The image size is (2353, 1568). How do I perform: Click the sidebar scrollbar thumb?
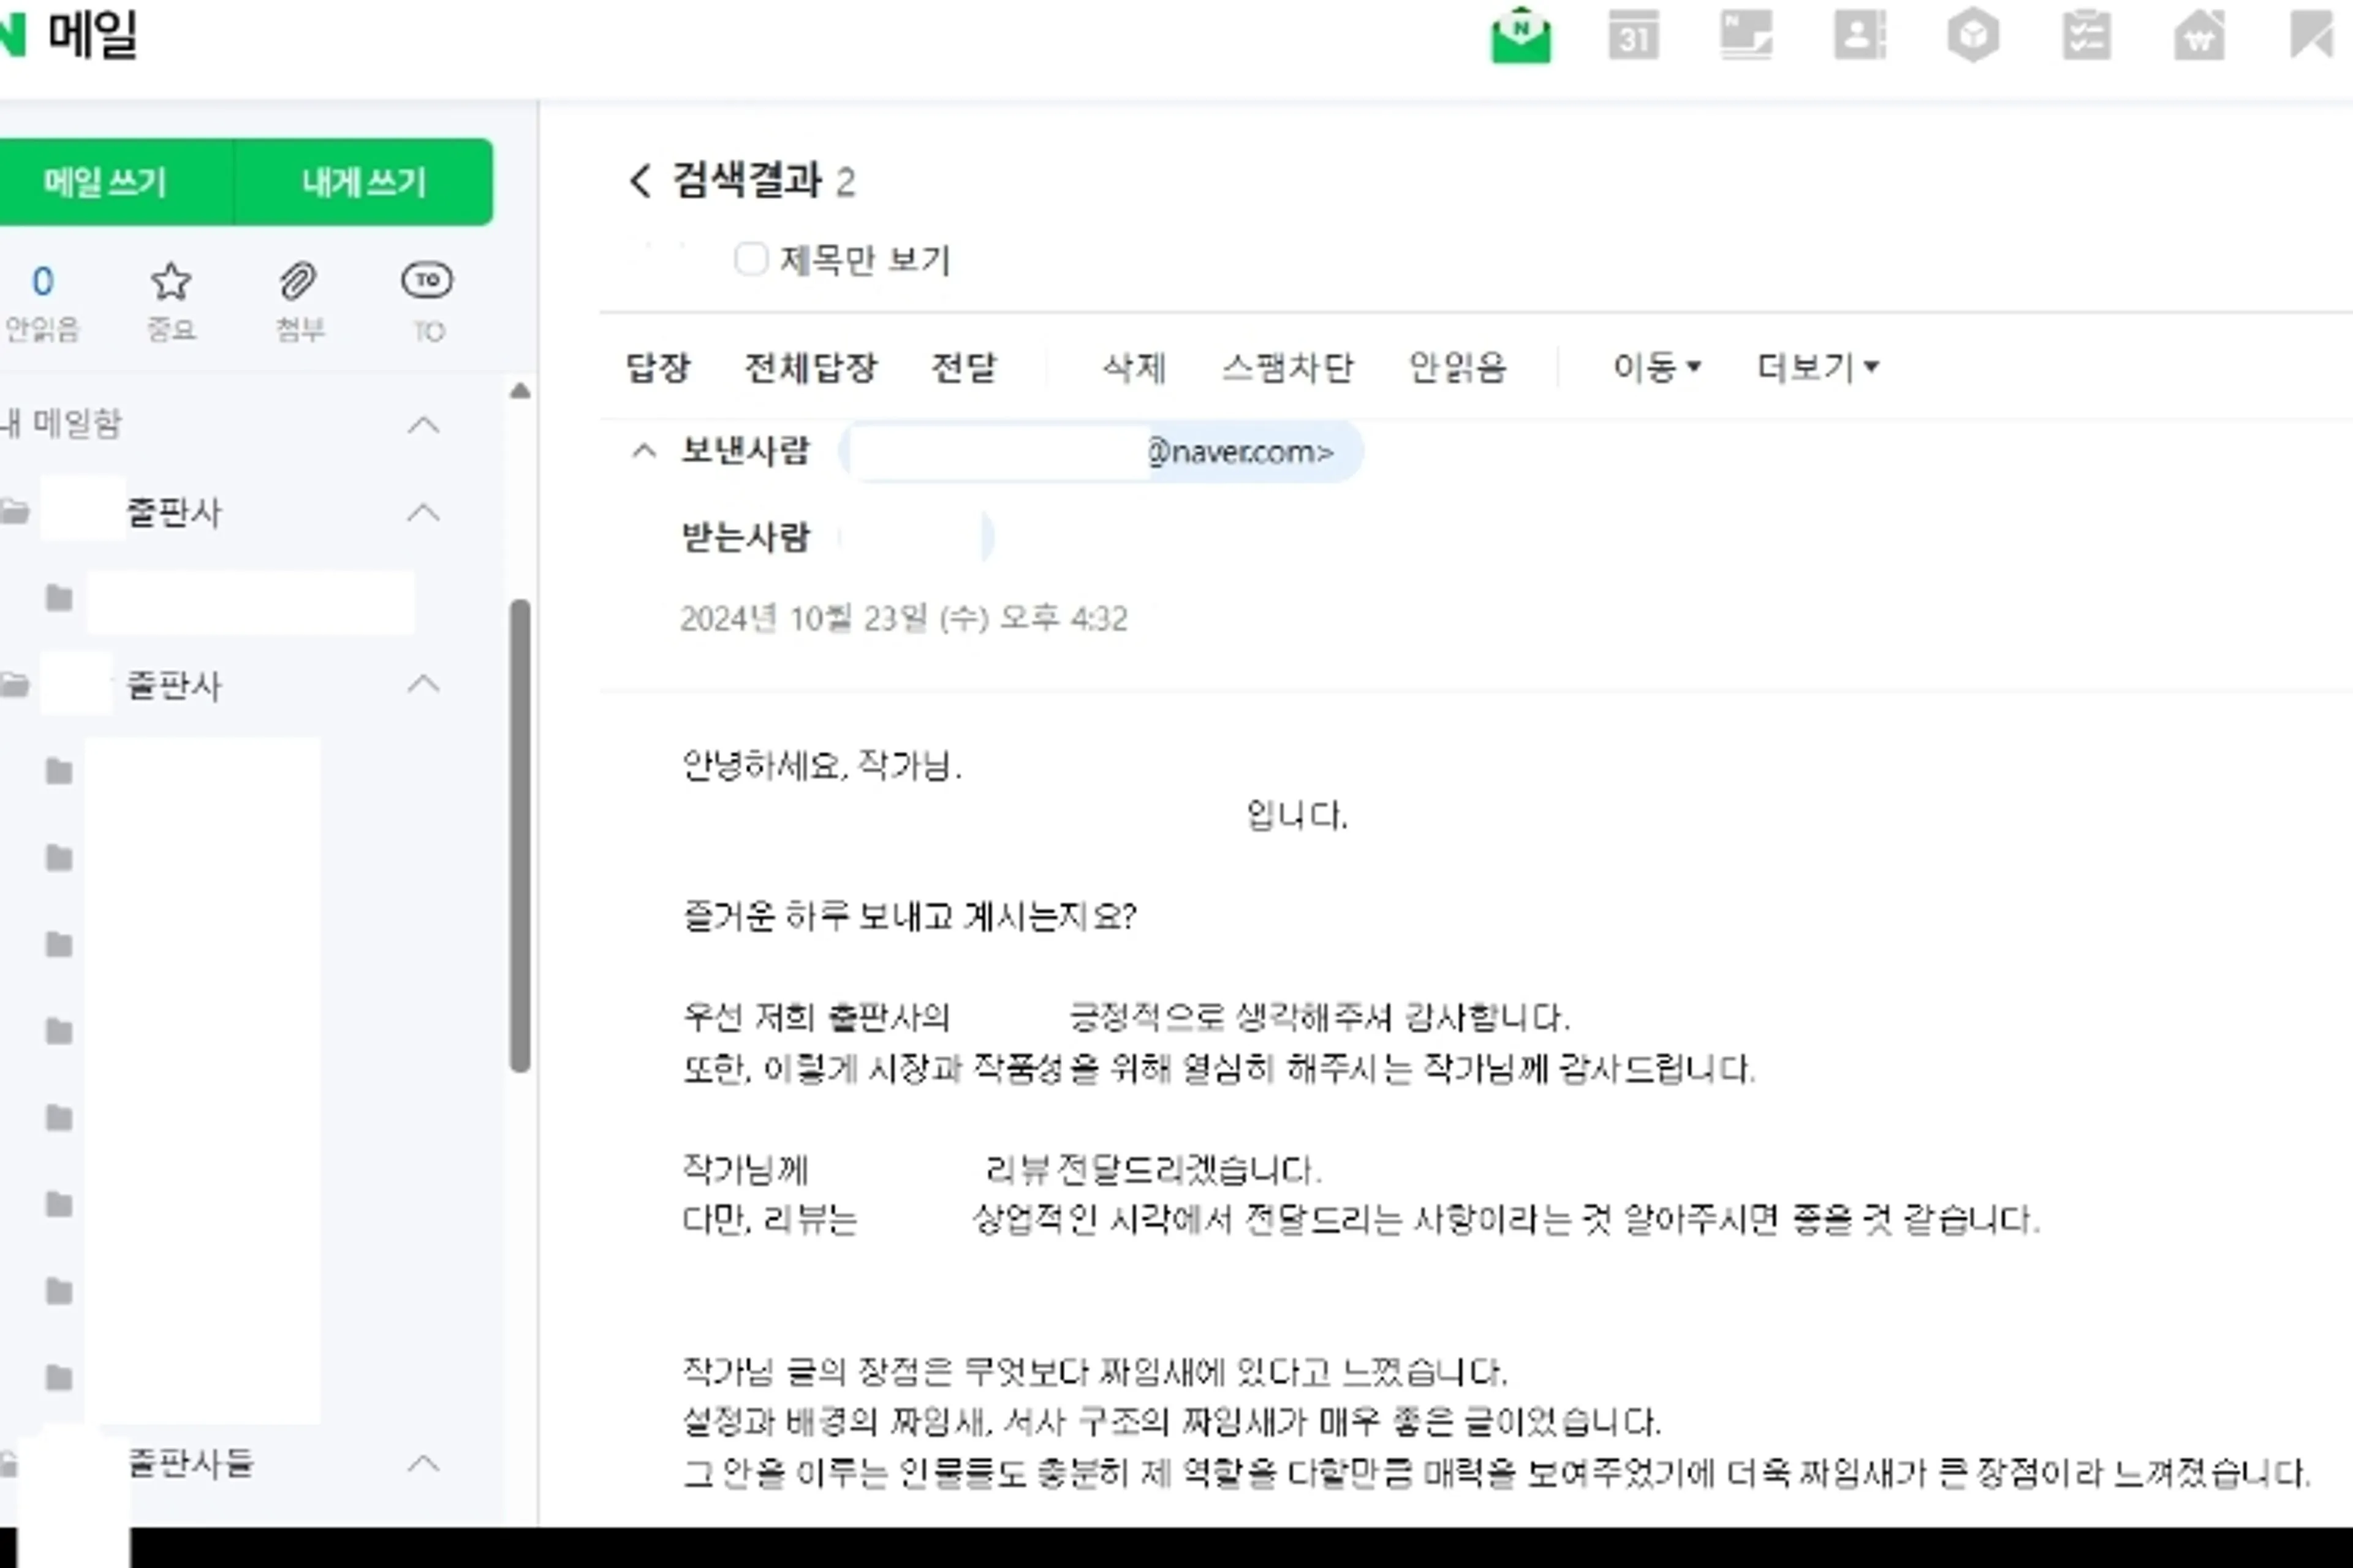tap(519, 836)
